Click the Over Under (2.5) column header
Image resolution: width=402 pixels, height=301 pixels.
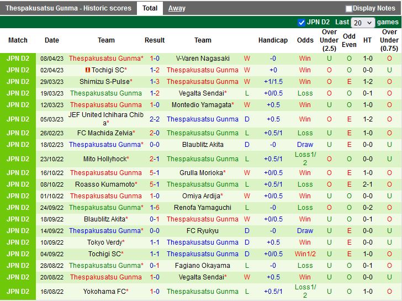click(329, 40)
